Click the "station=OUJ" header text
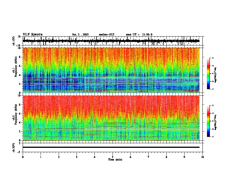Screen dimensions: 228x176 [107, 35]
